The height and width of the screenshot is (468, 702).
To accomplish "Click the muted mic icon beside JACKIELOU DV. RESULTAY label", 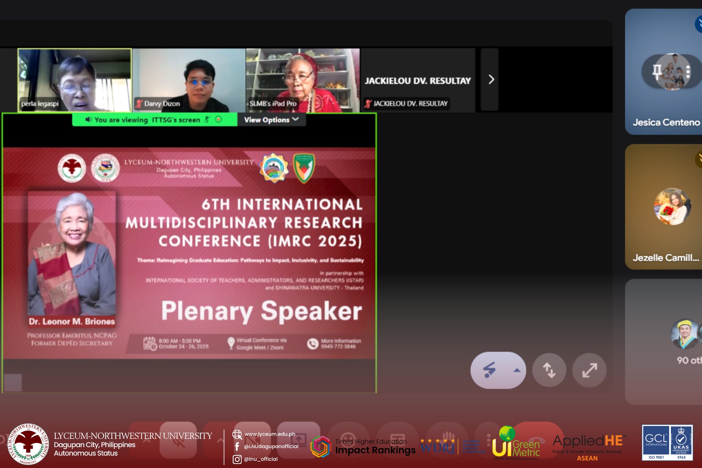I will [368, 104].
